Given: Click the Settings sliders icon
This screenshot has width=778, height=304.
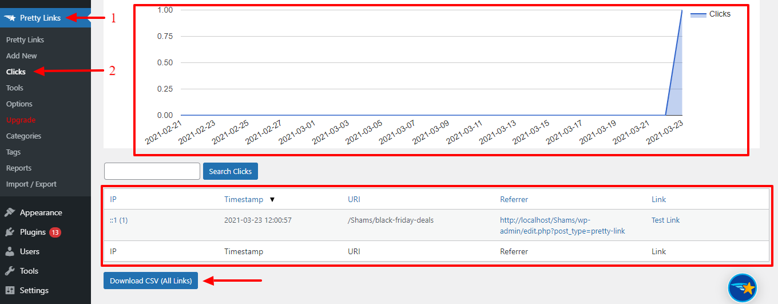Looking at the screenshot, I should pos(9,290).
